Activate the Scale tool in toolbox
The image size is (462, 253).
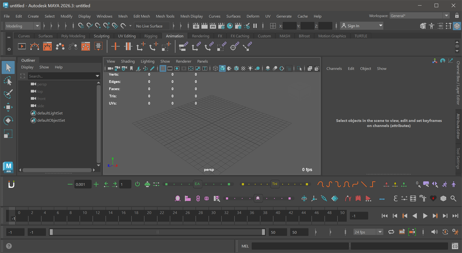(8, 134)
